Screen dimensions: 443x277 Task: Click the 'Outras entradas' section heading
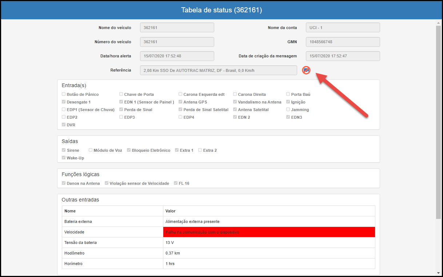point(80,200)
